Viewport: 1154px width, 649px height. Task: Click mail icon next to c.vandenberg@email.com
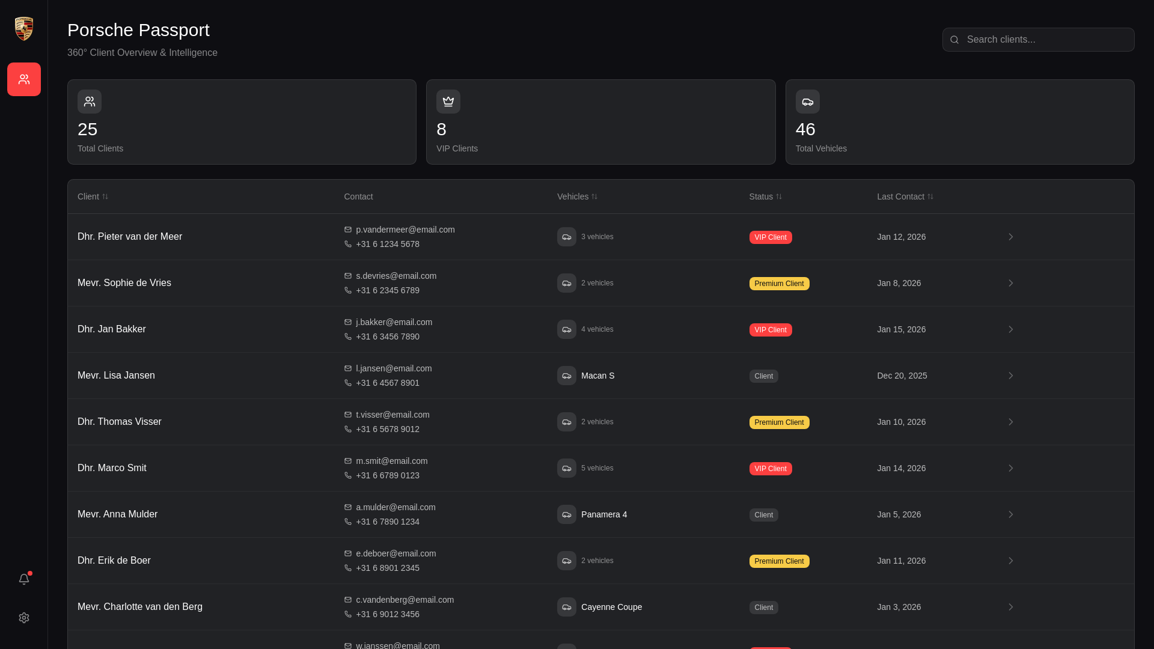(x=348, y=600)
